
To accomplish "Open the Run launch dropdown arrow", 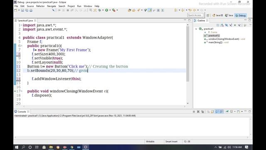I will click(x=110, y=10).
